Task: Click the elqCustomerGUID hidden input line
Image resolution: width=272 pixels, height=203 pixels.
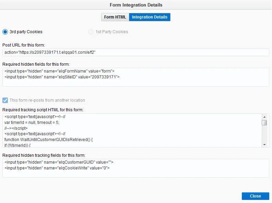Action: [59, 162]
